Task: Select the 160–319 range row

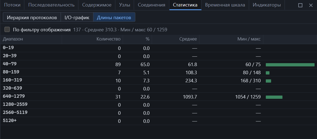Action: click(x=158, y=80)
